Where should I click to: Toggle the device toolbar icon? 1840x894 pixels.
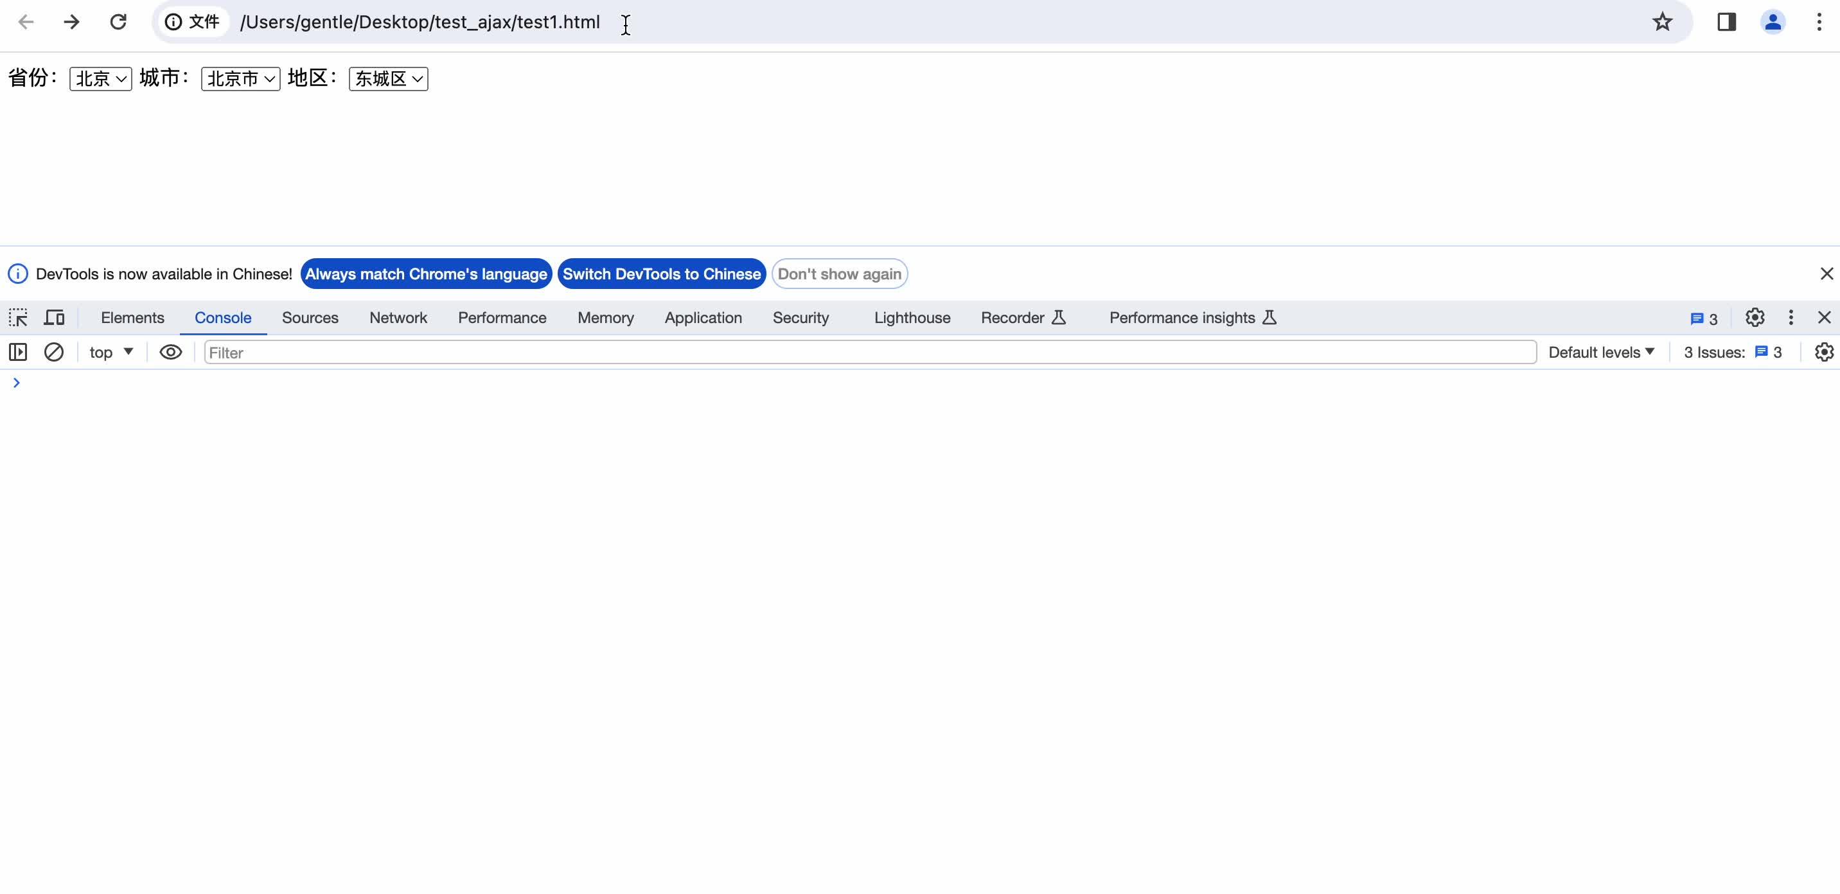(x=54, y=318)
